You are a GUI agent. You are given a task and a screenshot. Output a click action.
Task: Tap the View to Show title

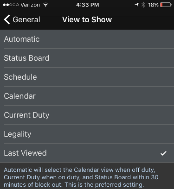point(87,19)
